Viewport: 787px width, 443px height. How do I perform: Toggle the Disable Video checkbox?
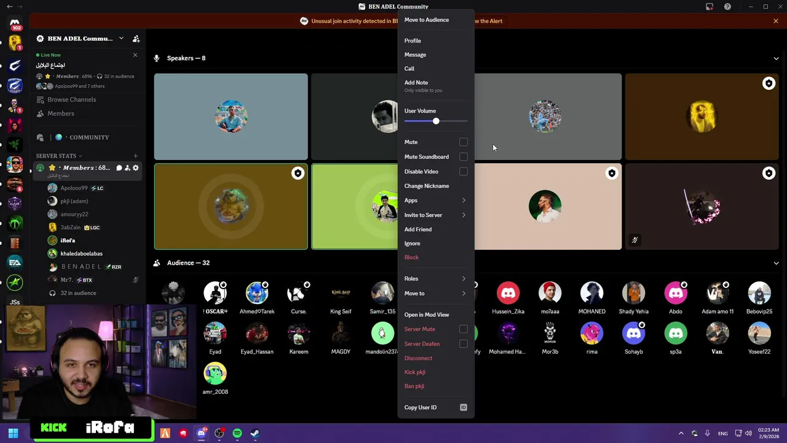(464, 172)
